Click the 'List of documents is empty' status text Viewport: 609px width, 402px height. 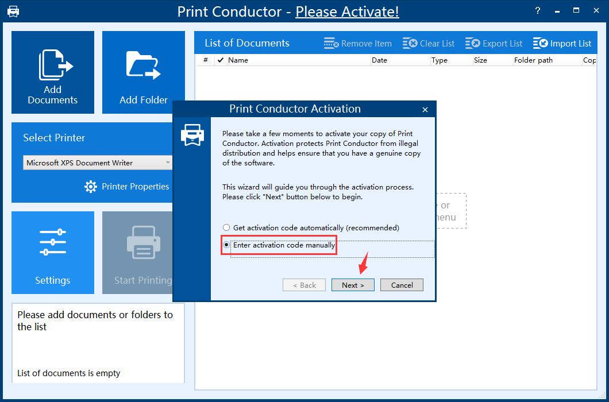(x=69, y=373)
